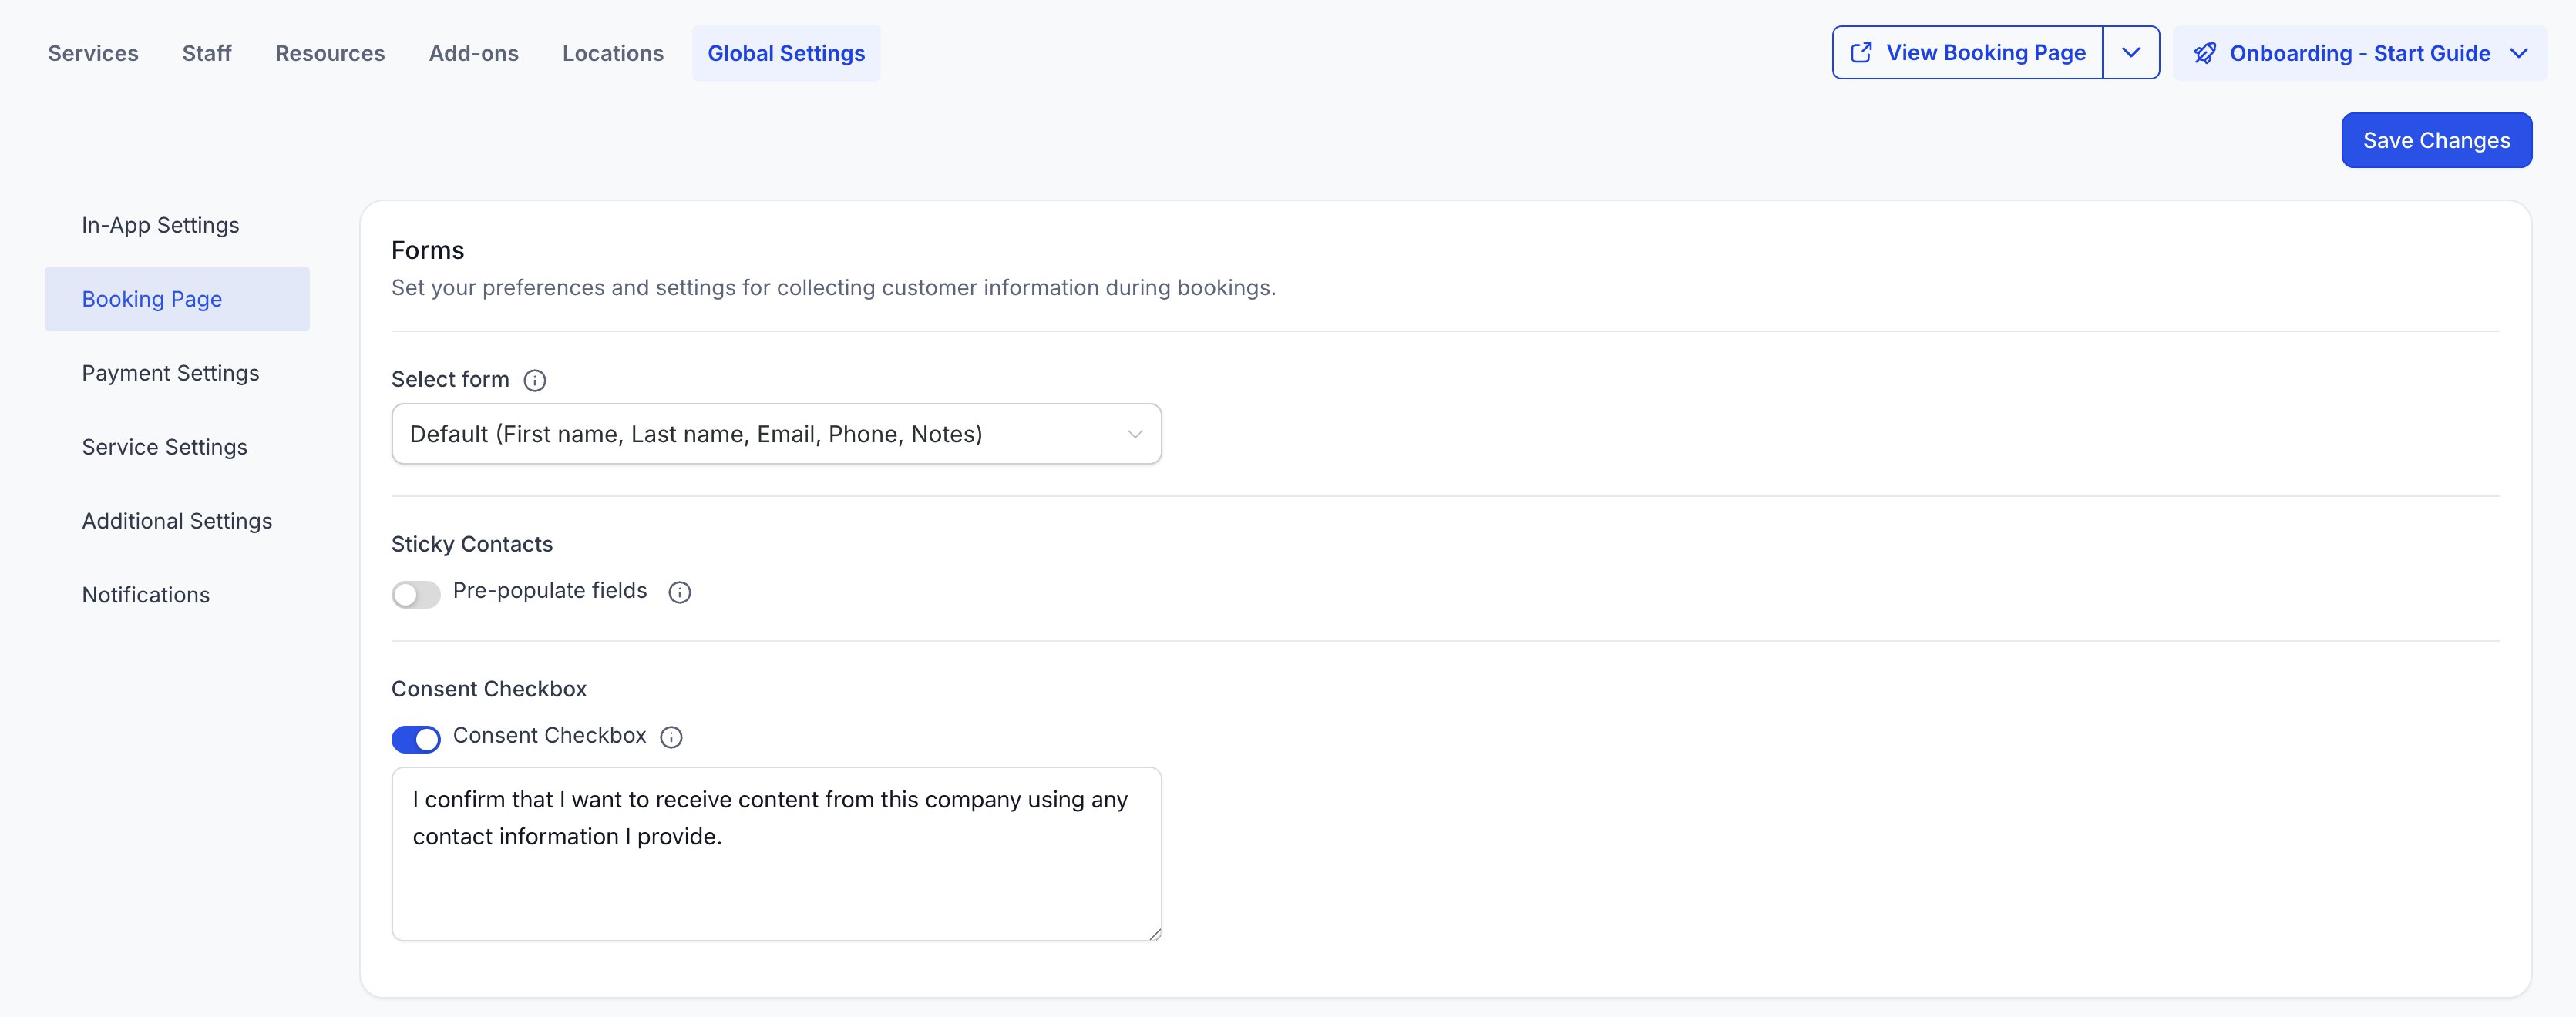Screen dimensions: 2576x1017
Task: Open Payment Settings in the sidebar
Action: click(x=170, y=373)
